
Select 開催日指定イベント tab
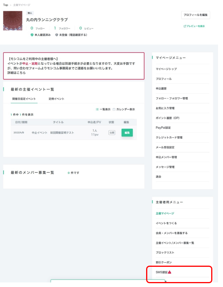click(x=24, y=99)
